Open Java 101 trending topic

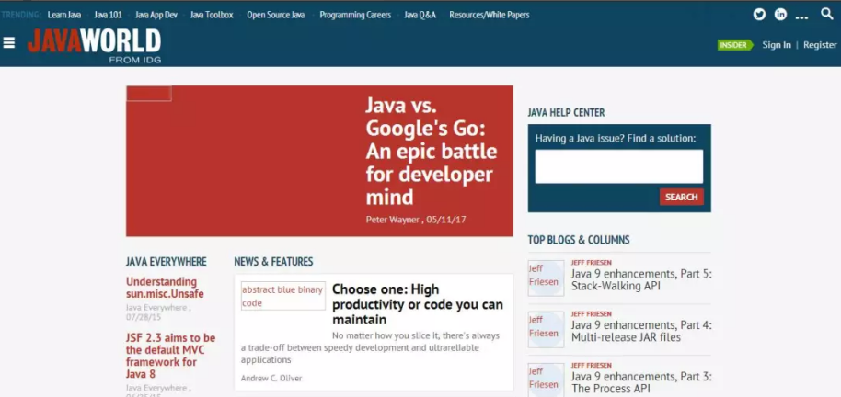108,15
